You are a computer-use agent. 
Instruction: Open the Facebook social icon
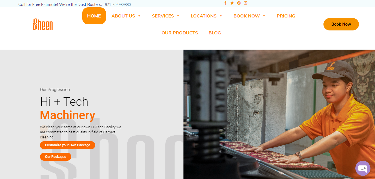point(225,3)
